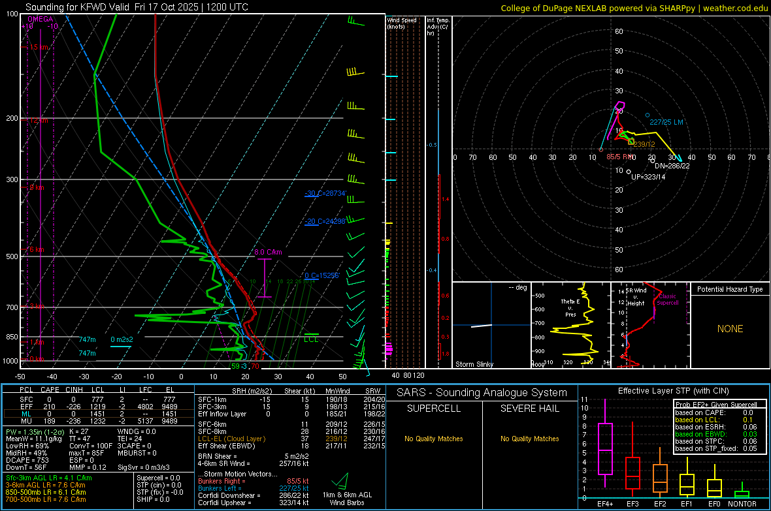Click the '227/25 LM' hodograph label
Screen dimensions: 771x511
666,122
